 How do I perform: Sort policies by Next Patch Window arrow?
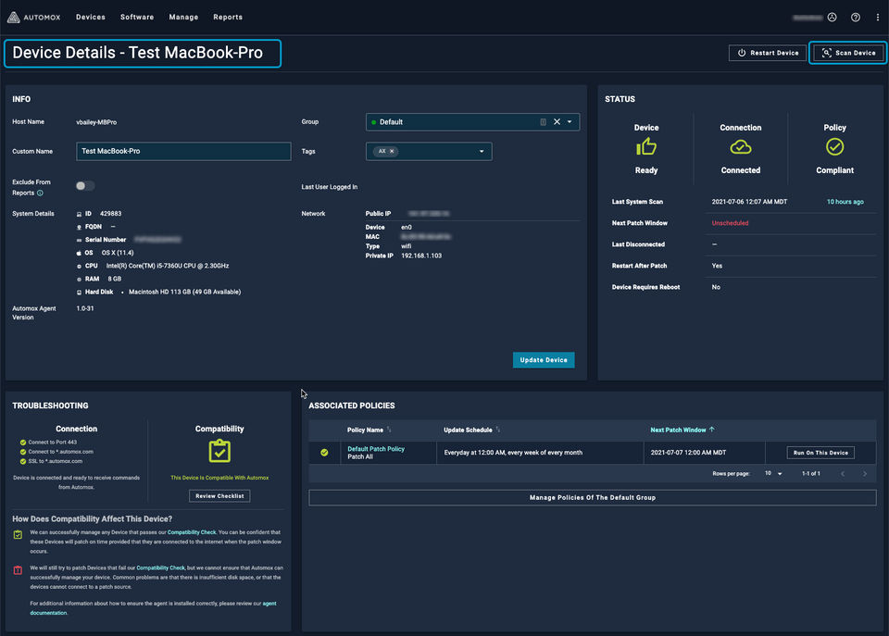click(x=711, y=430)
